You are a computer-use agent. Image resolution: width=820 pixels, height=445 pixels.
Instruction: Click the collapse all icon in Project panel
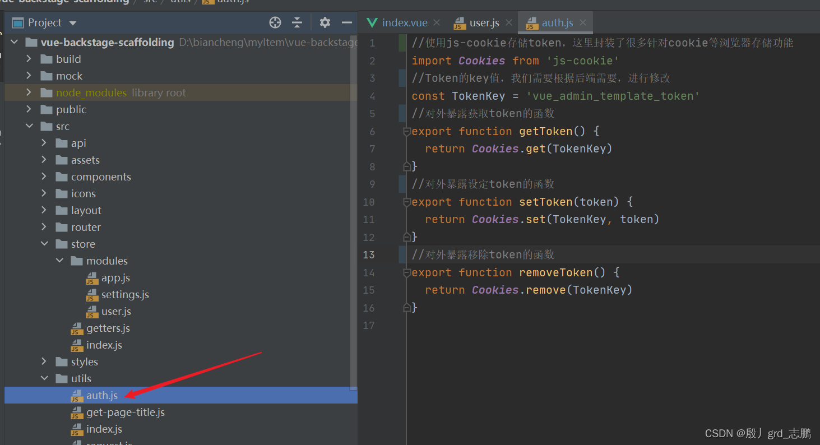coord(298,22)
